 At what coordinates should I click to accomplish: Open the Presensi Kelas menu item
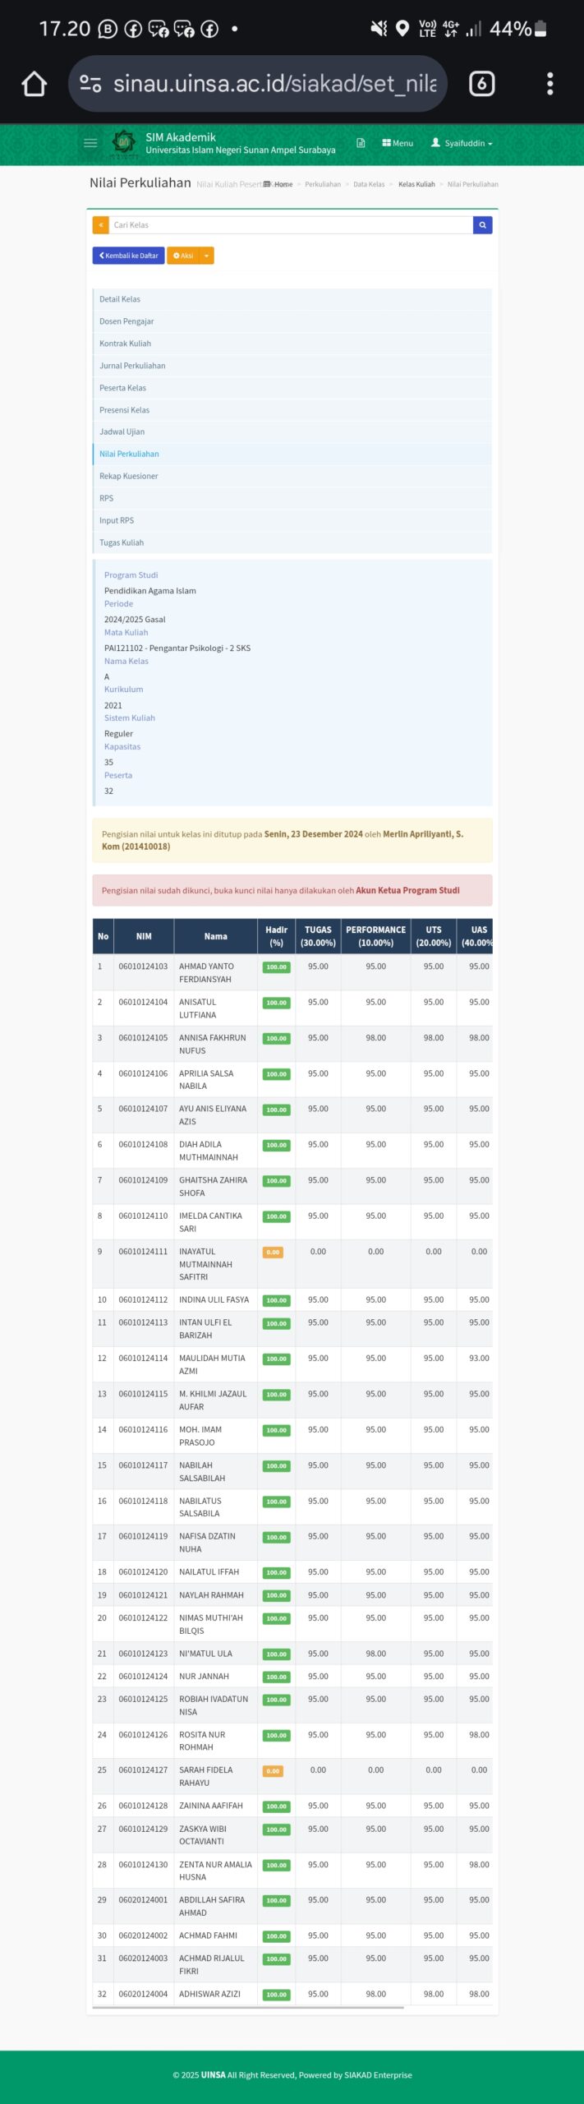pyautogui.click(x=292, y=410)
